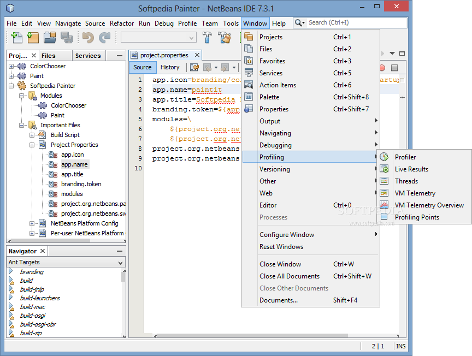Select VM Telemetry Overview entry
The image size is (472, 356).
(x=424, y=205)
